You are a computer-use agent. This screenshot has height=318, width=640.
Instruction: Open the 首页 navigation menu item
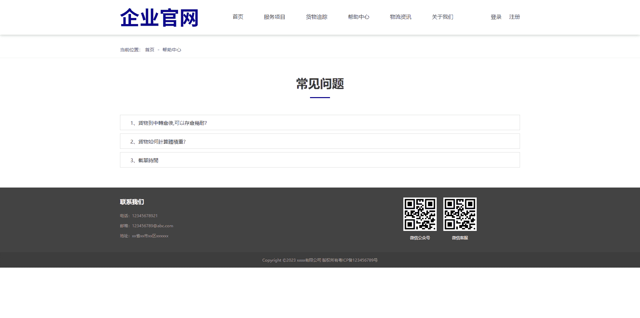[x=238, y=17]
